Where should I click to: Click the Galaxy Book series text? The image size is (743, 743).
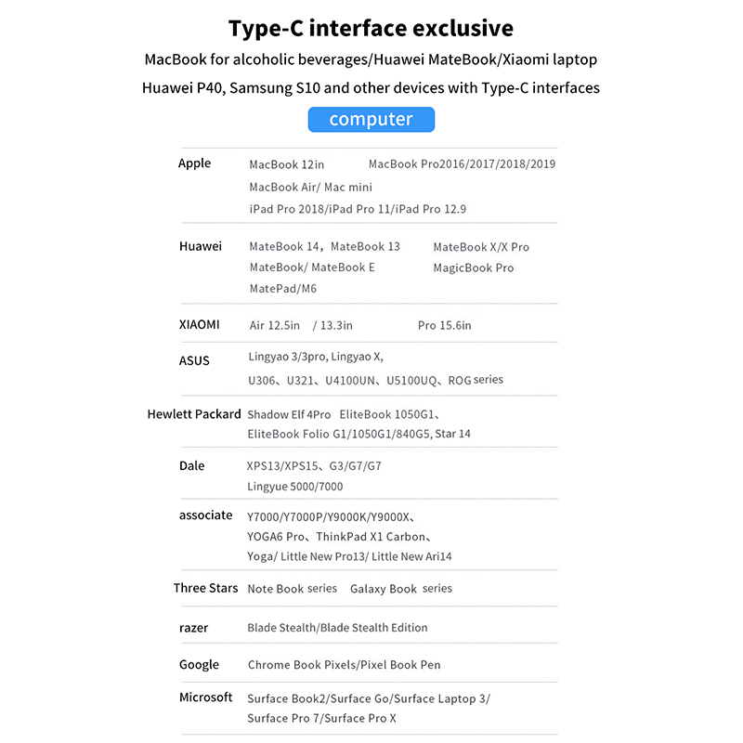(x=401, y=589)
